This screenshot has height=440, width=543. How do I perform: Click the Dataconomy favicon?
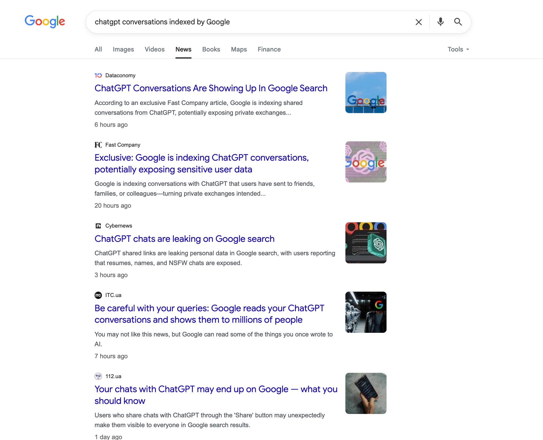[x=98, y=76]
